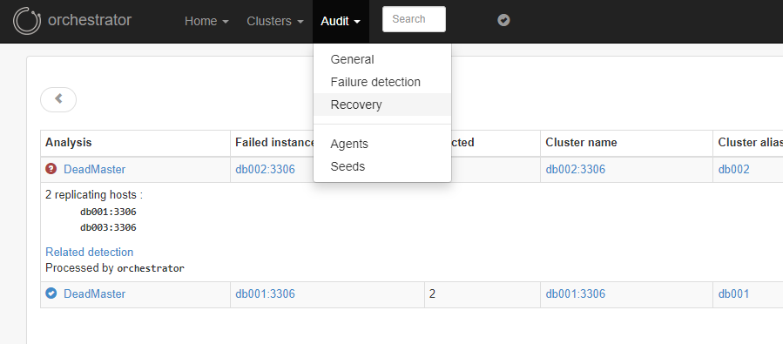The height and width of the screenshot is (344, 783).
Task: Click red question-mark icon beside db002 DeadMaster
Action: [x=51, y=169]
